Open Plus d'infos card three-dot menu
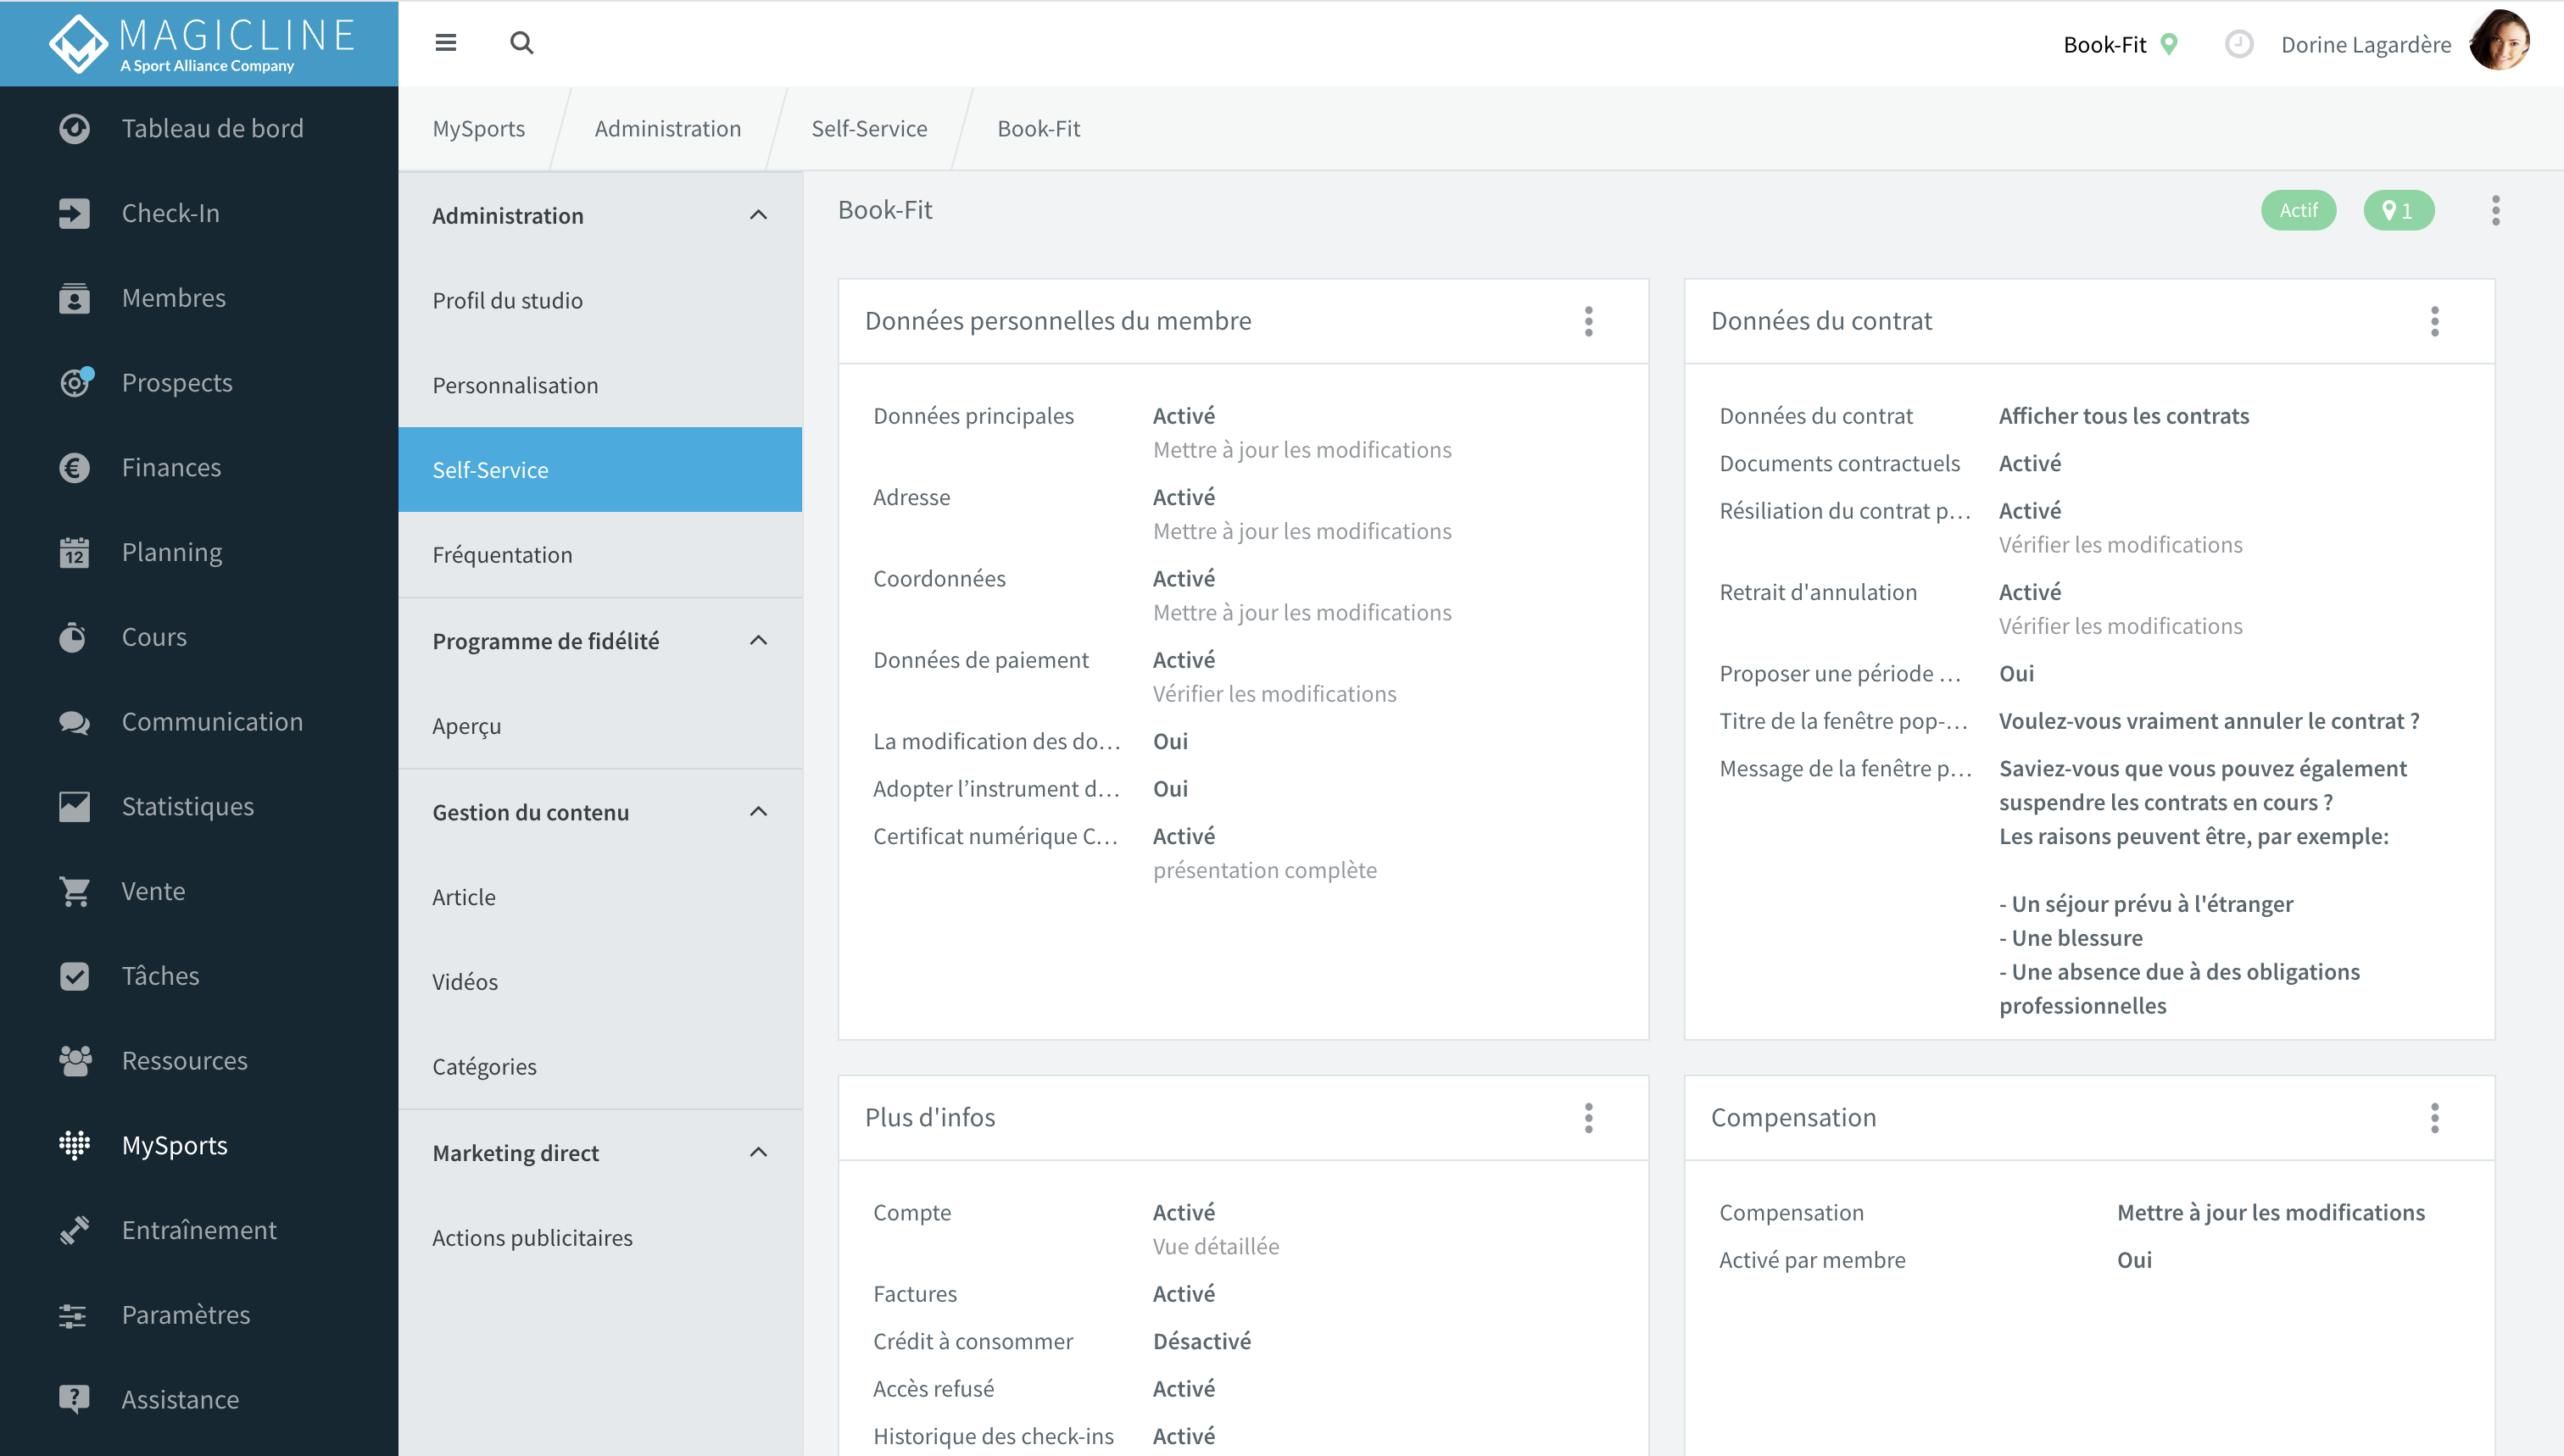This screenshot has height=1456, width=2564. tap(1587, 1118)
